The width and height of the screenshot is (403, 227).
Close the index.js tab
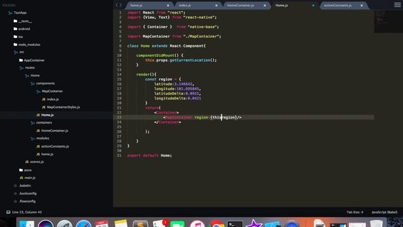point(216,6)
